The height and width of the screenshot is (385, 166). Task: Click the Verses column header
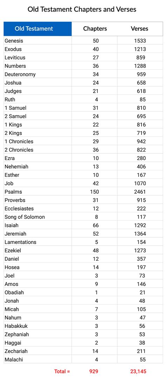pyautogui.click(x=139, y=28)
